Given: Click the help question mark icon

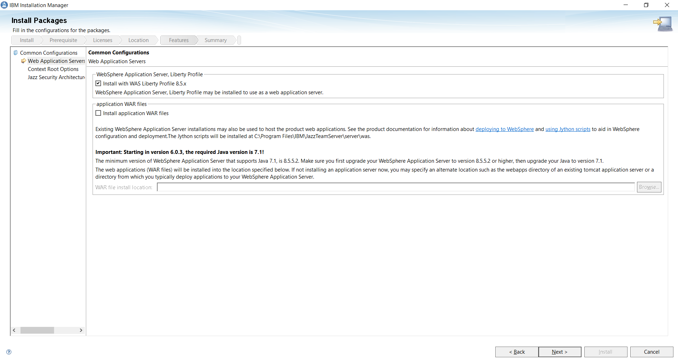Looking at the screenshot, I should (9, 352).
